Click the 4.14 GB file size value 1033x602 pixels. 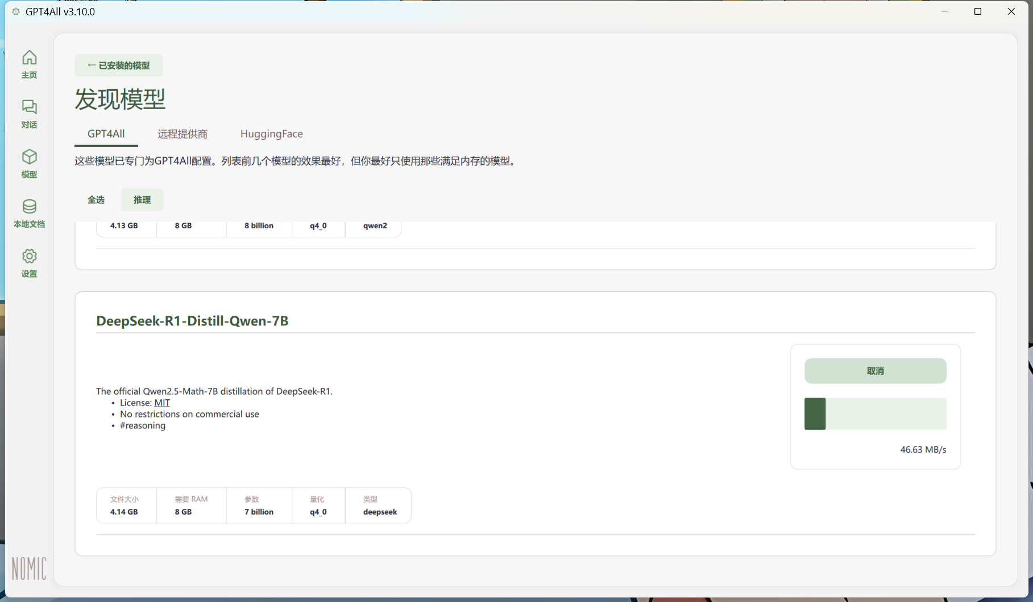coord(124,512)
